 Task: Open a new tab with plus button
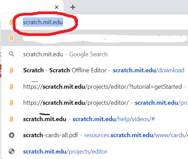[x=73, y=7]
